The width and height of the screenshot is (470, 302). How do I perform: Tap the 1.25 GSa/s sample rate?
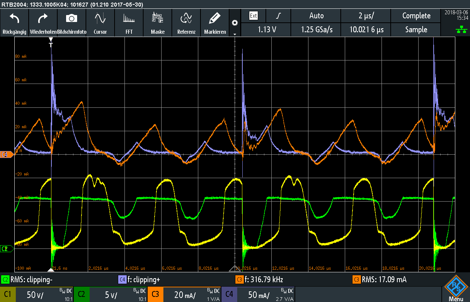click(x=317, y=30)
